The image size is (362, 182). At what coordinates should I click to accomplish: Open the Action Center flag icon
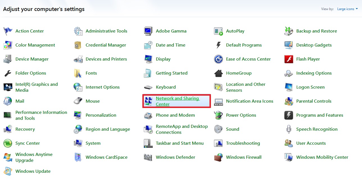(8, 31)
